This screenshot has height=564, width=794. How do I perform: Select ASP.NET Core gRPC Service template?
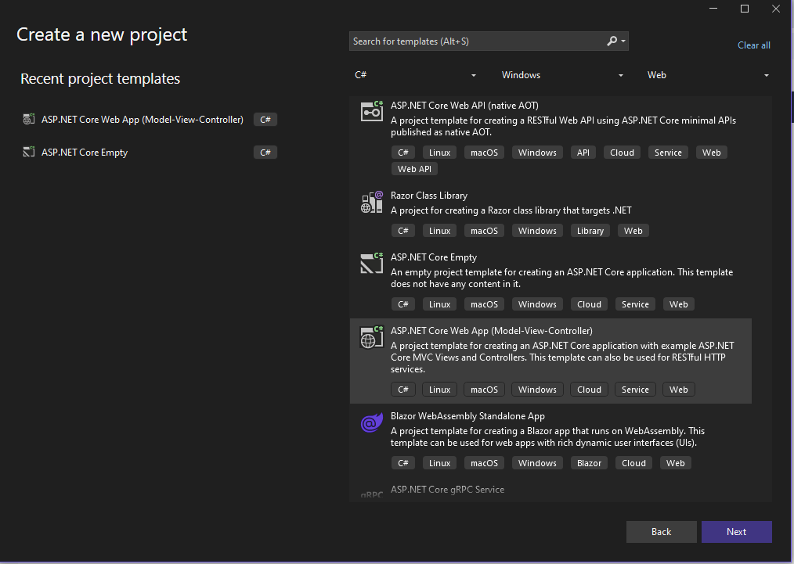coord(447,490)
